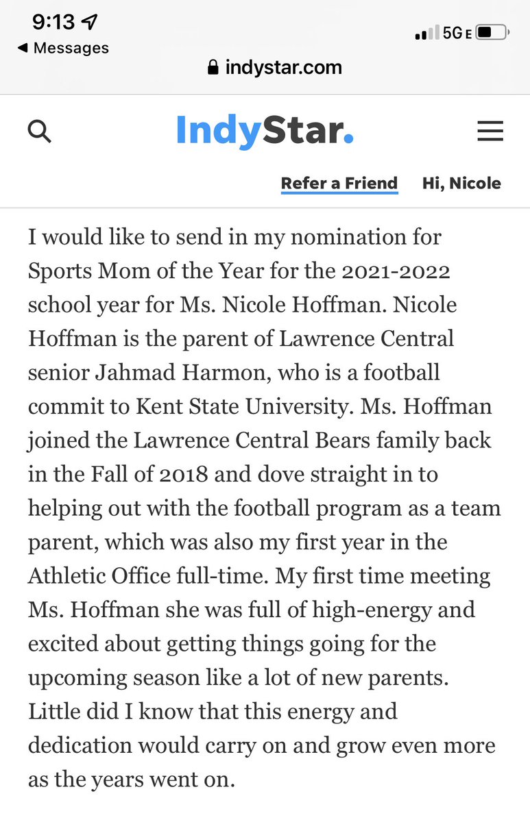Go back to Messages app
The width and height of the screenshot is (530, 822).
(63, 48)
